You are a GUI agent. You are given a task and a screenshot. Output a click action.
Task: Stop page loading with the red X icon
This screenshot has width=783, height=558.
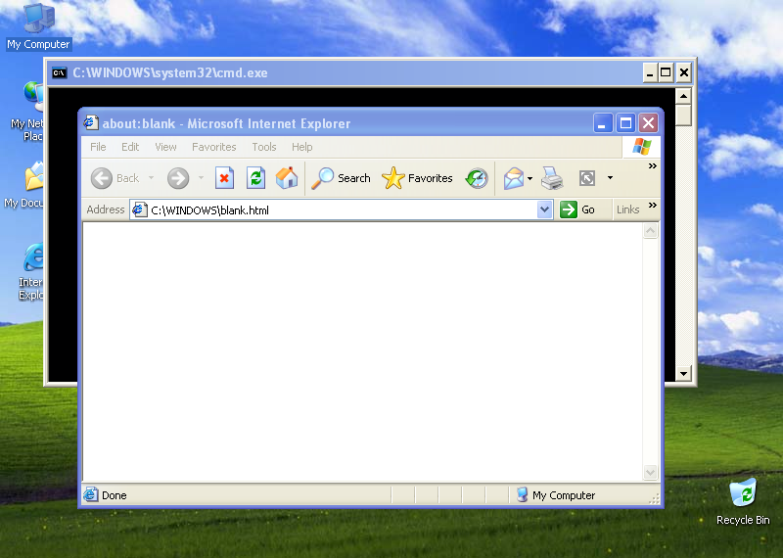[224, 178]
